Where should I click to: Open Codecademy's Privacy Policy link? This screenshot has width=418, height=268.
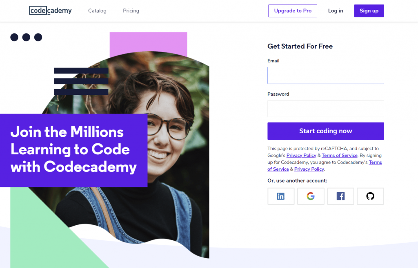309,169
